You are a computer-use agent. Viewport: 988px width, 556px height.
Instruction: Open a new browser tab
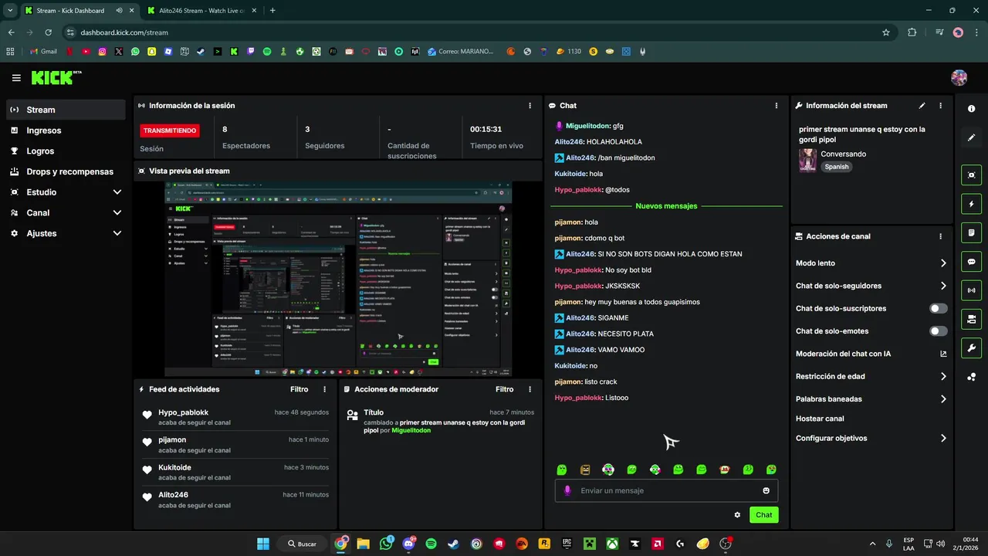click(272, 11)
